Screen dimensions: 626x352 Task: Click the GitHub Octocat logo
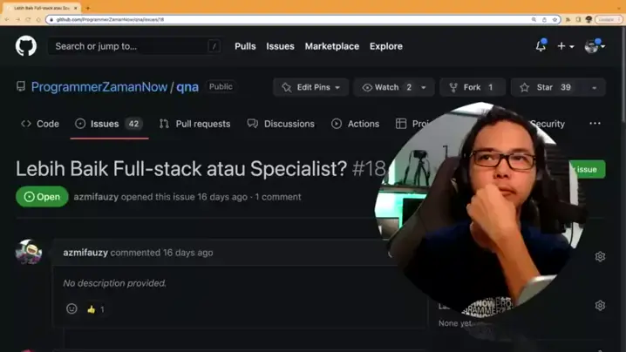pyautogui.click(x=26, y=46)
